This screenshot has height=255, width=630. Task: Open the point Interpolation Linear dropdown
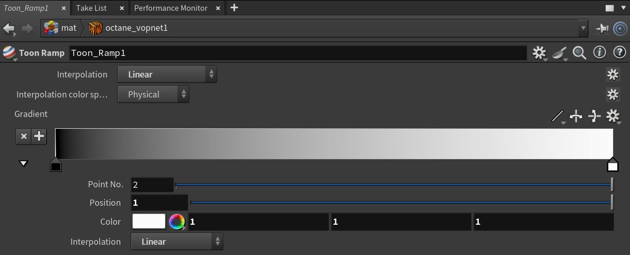coord(177,242)
